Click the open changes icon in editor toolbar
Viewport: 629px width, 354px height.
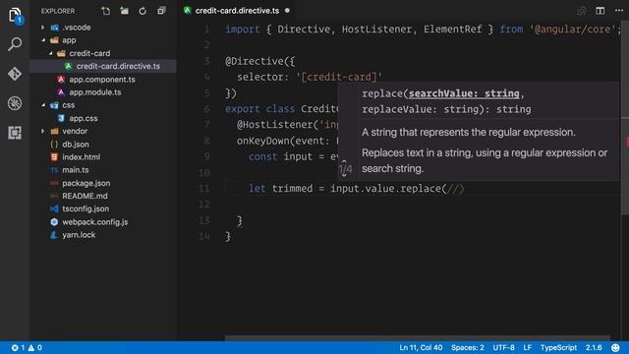tap(581, 11)
